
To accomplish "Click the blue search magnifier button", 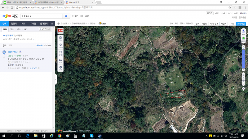I will (x=66, y=16).
